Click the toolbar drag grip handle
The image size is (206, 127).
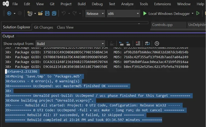(4, 13)
